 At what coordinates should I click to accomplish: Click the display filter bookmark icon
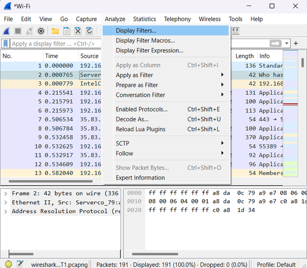(x=6, y=43)
